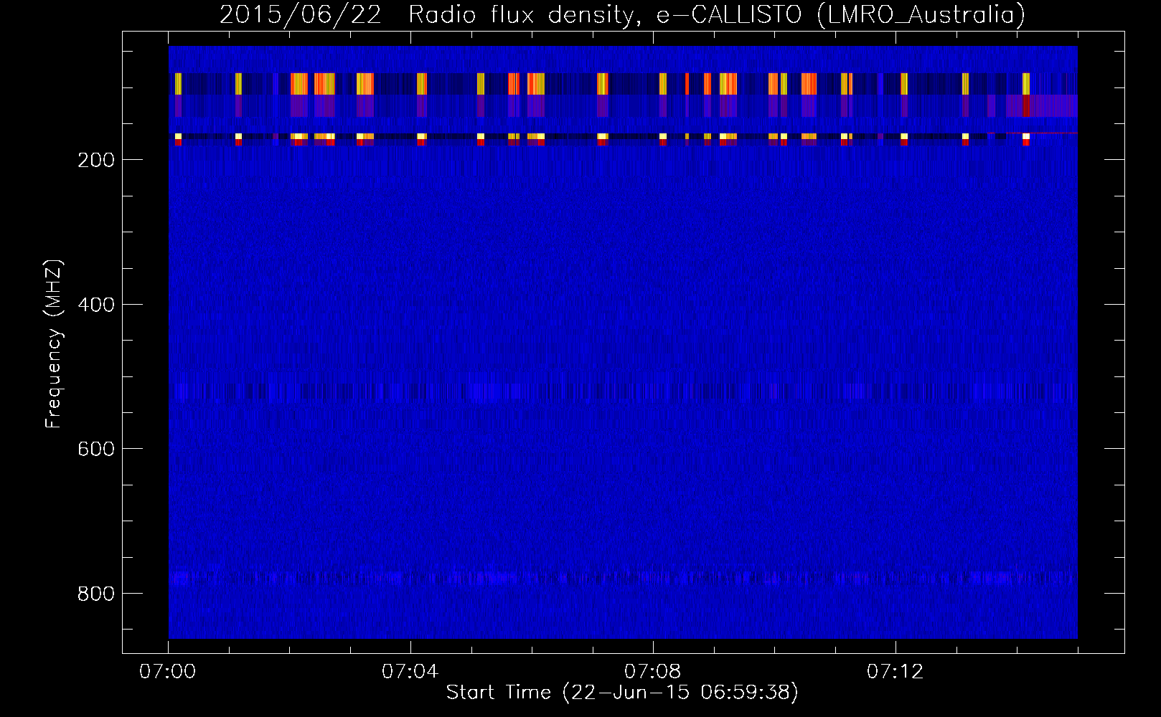Pick the 07:08 time tick label

point(653,672)
